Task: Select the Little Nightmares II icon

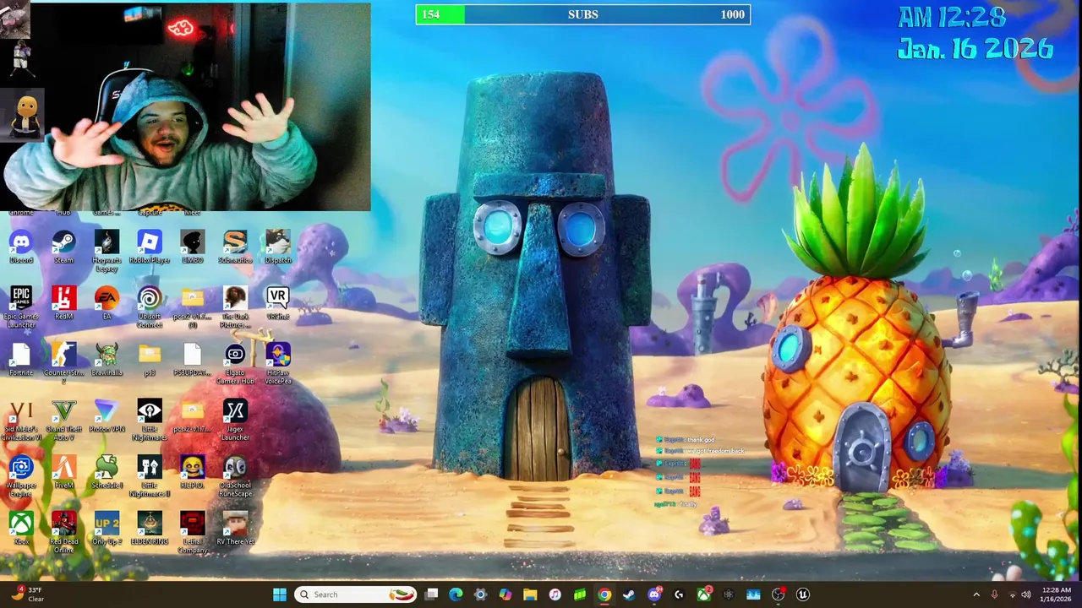Action: pos(150,475)
